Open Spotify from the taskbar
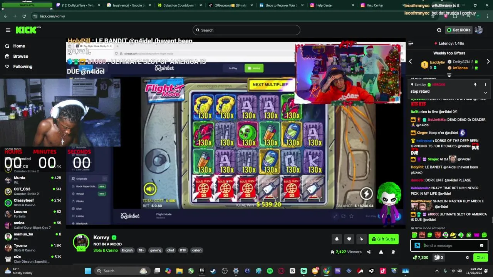 tap(270, 271)
